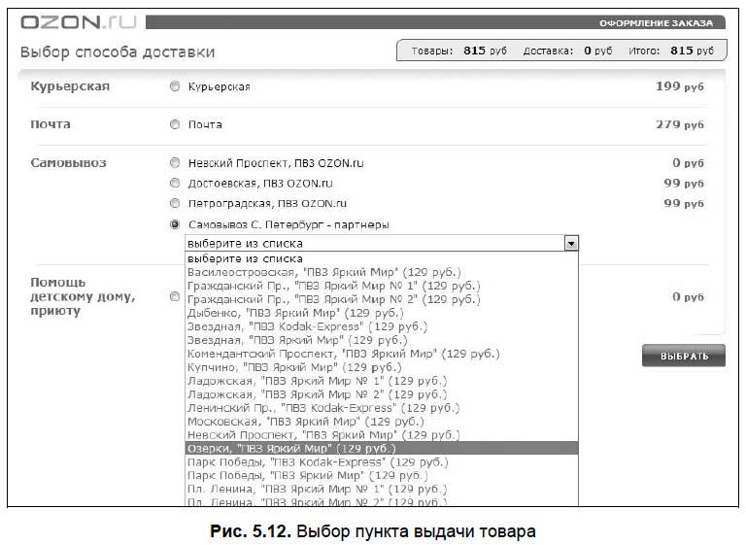Click the dropdown arrow of pickup list
The width and height of the screenshot is (746, 545).
571,244
